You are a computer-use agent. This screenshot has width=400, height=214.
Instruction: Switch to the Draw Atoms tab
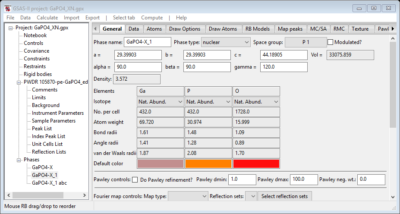[223, 29]
